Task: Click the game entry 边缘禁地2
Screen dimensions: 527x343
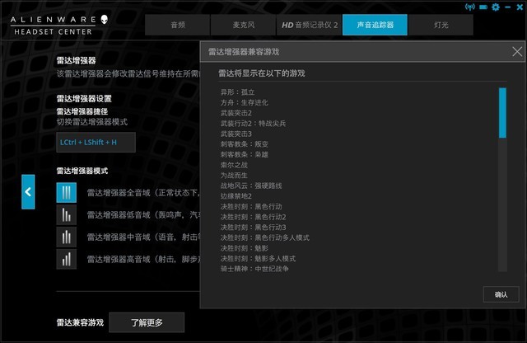Action: point(236,196)
